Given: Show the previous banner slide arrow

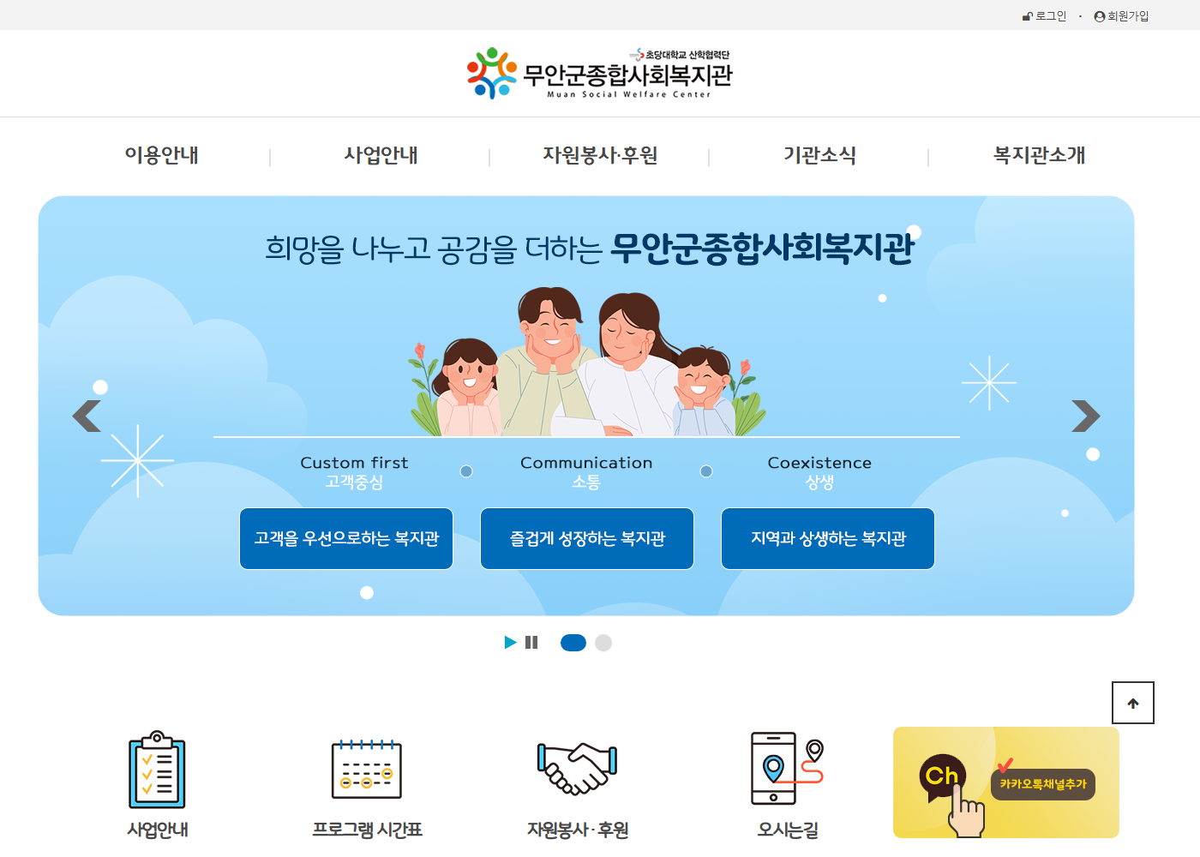Looking at the screenshot, I should tap(87, 416).
